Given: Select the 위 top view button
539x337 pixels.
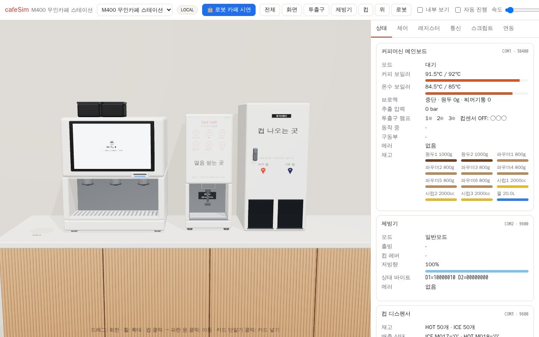Looking at the screenshot, I should (382, 10).
